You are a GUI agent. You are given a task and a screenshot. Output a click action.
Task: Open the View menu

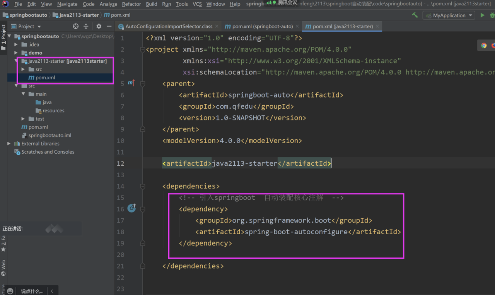coord(46,4)
